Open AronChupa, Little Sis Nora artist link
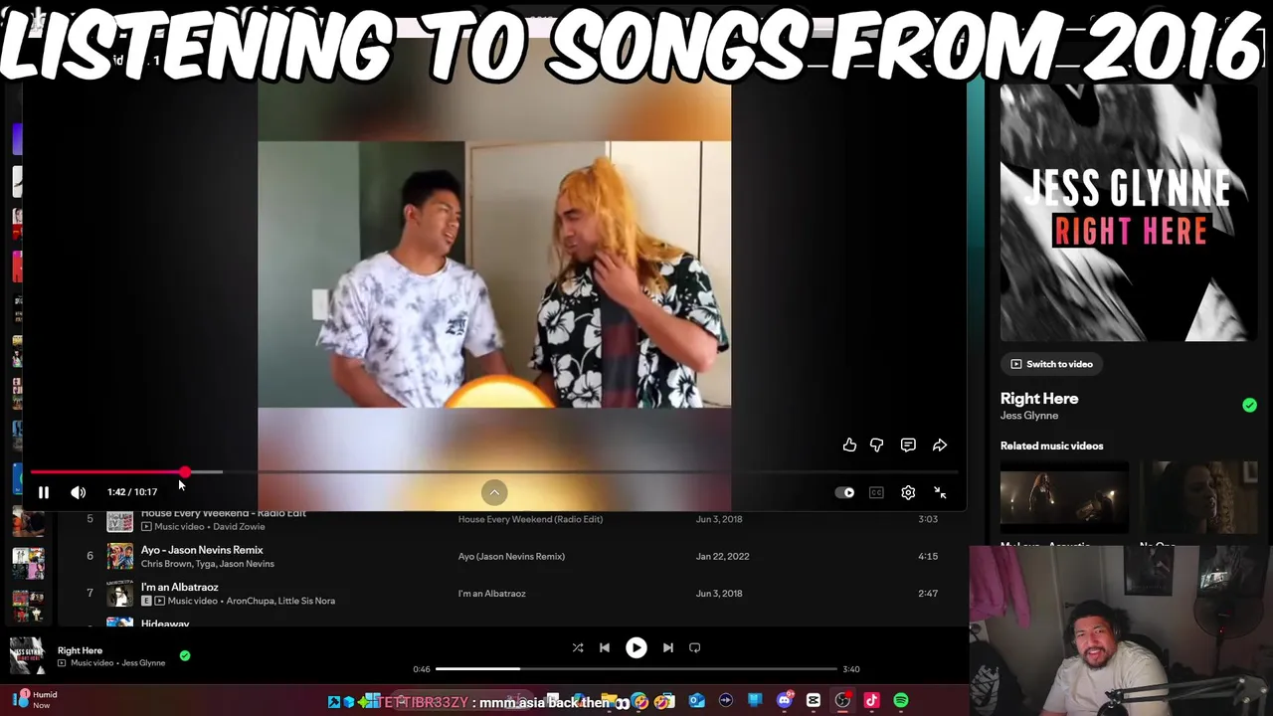 [280, 601]
